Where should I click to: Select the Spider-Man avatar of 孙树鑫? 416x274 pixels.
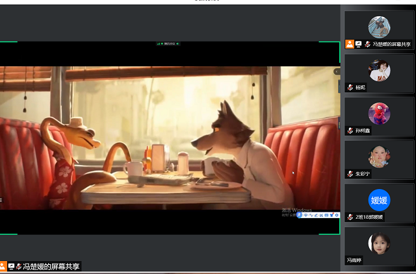(379, 113)
